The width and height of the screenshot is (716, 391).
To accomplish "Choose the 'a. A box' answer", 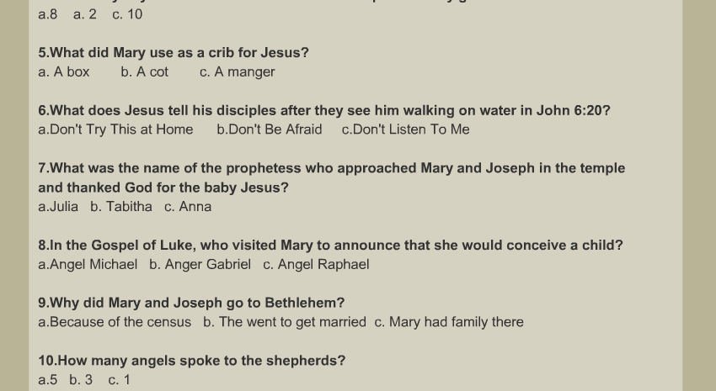I will (64, 72).
